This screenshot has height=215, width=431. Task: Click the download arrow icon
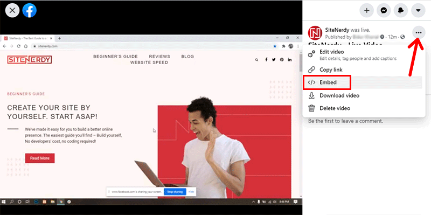click(311, 95)
